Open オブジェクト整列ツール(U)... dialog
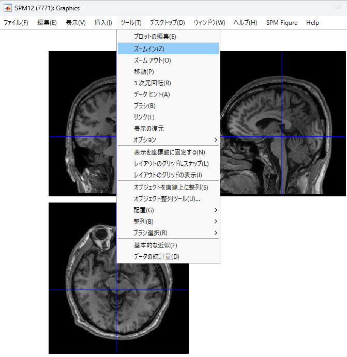The height and width of the screenshot is (357, 347). (x=167, y=198)
